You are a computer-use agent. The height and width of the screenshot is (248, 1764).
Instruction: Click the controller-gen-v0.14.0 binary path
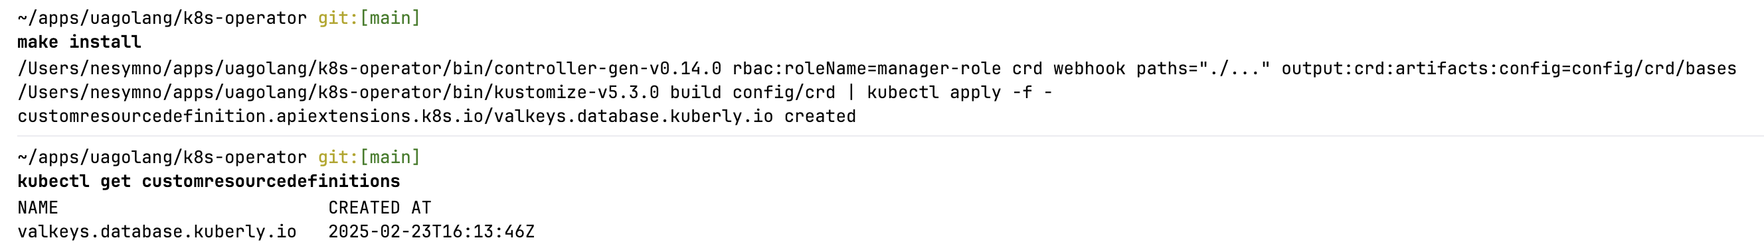click(x=369, y=69)
